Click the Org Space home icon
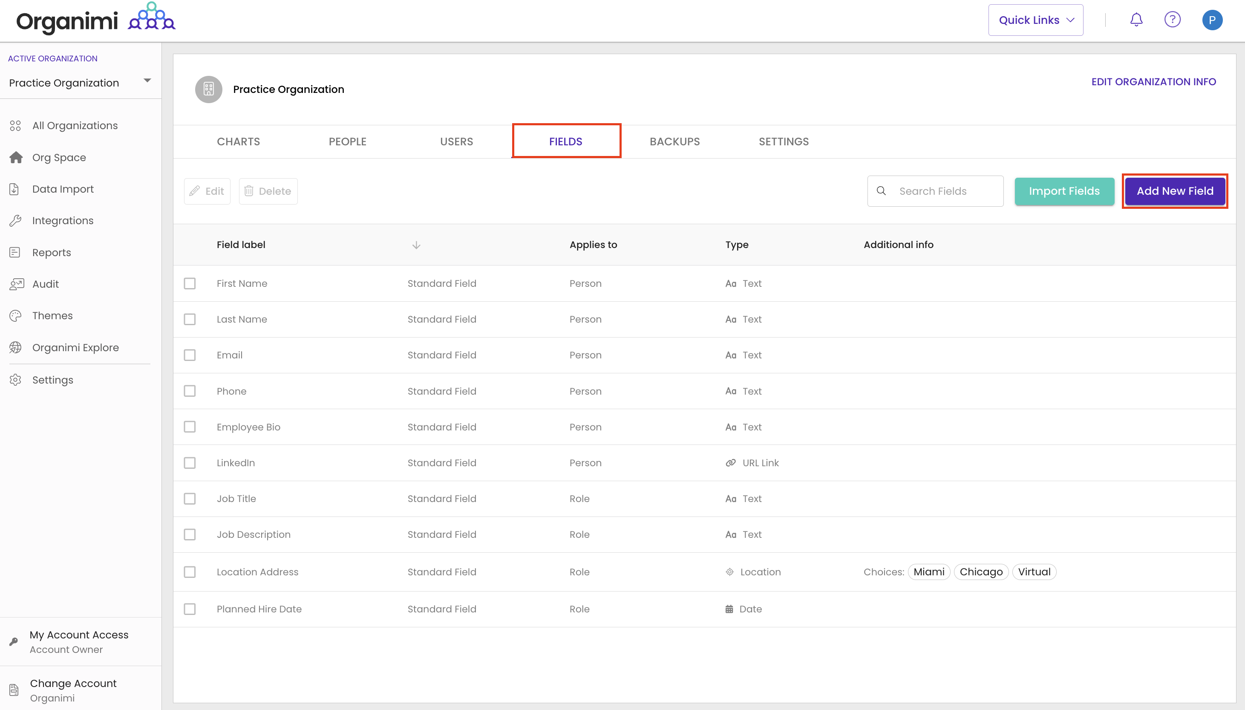The width and height of the screenshot is (1245, 710). (x=16, y=158)
